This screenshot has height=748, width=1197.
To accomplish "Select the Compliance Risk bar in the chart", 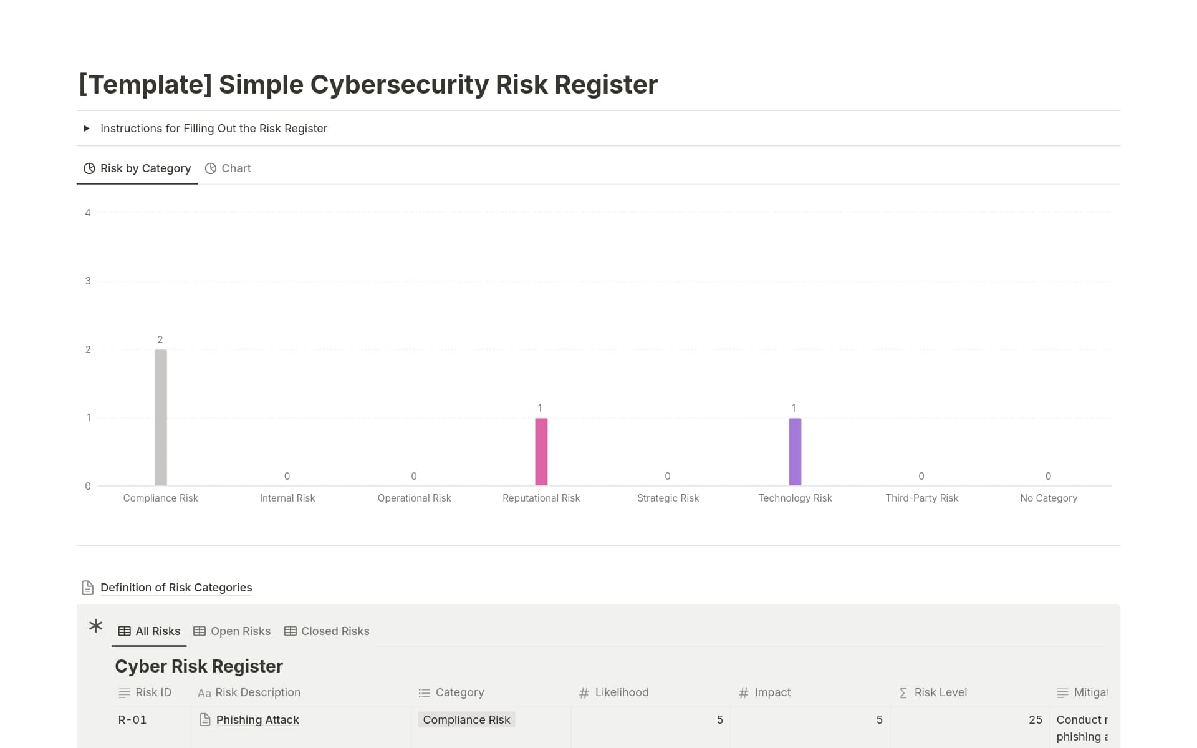I will tap(160, 418).
